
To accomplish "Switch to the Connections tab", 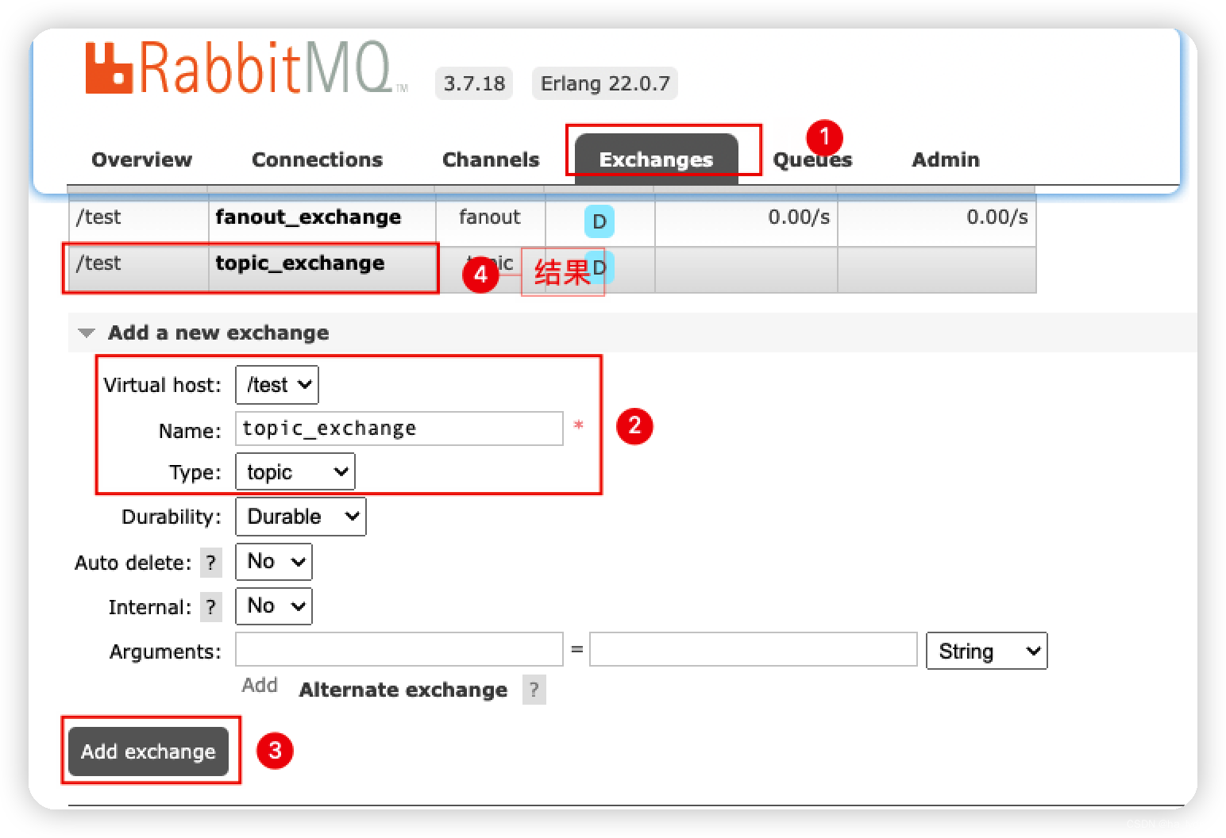I will click(x=318, y=160).
